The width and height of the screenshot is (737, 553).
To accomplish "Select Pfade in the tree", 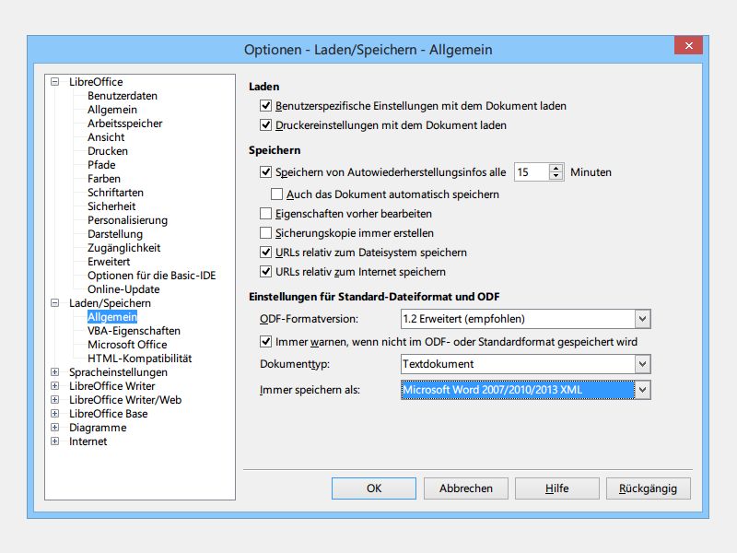I will coord(101,165).
